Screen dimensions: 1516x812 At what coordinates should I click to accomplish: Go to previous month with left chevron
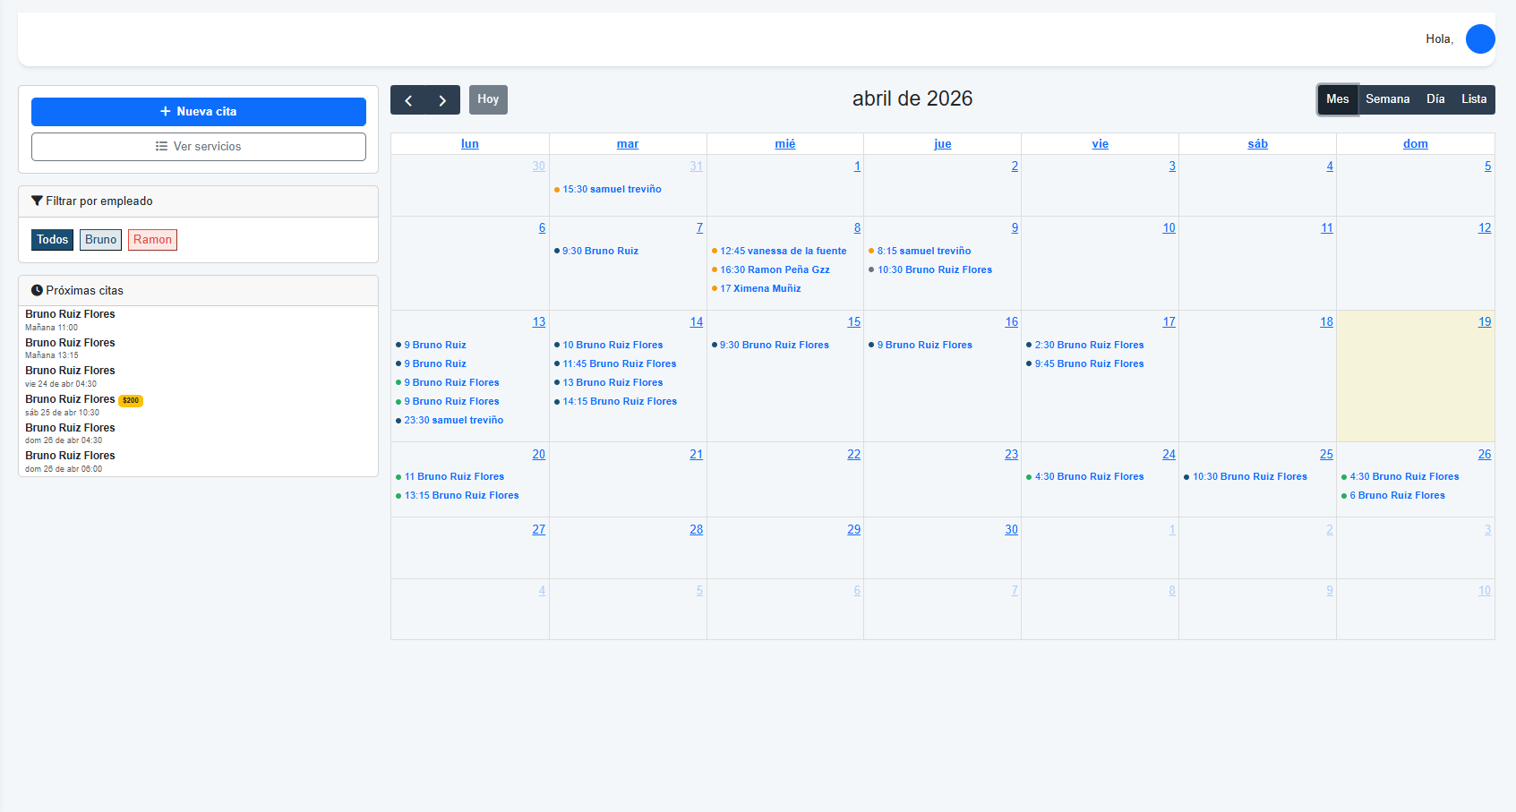408,100
